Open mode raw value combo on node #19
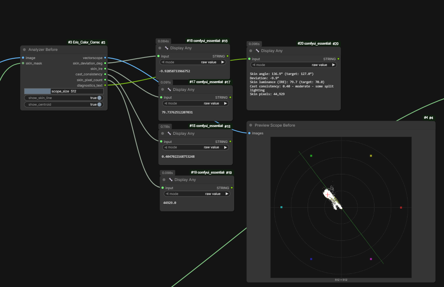The image size is (444, 287). tap(197, 194)
